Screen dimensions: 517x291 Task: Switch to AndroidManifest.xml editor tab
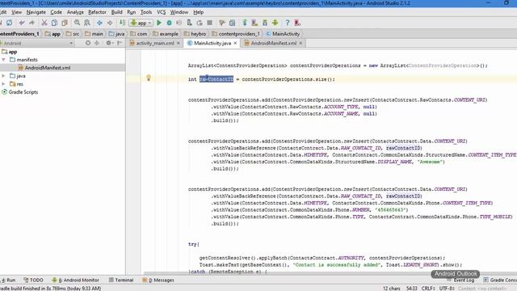click(x=273, y=43)
